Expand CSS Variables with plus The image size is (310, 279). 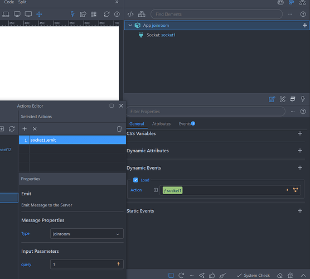300,133
